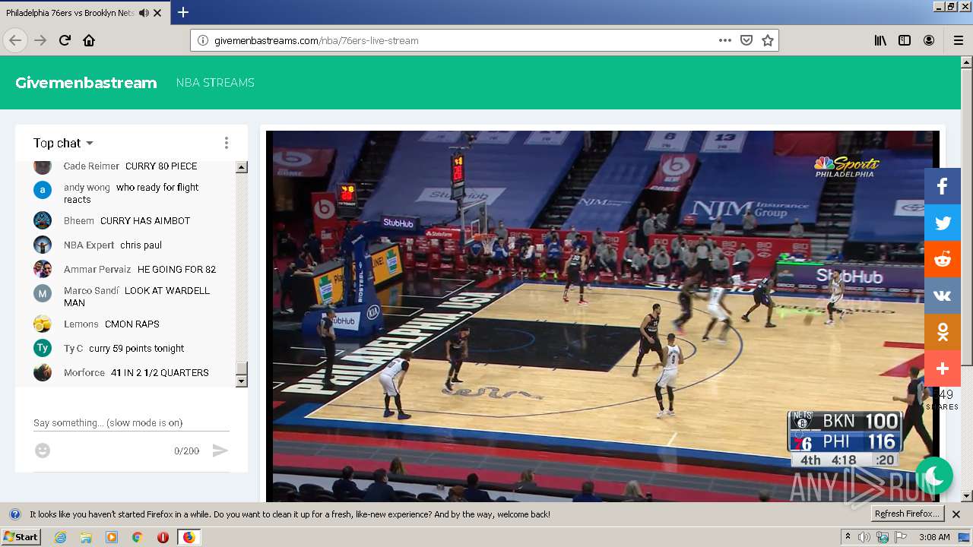
Task: Open more share options plus button
Action: coord(943,368)
